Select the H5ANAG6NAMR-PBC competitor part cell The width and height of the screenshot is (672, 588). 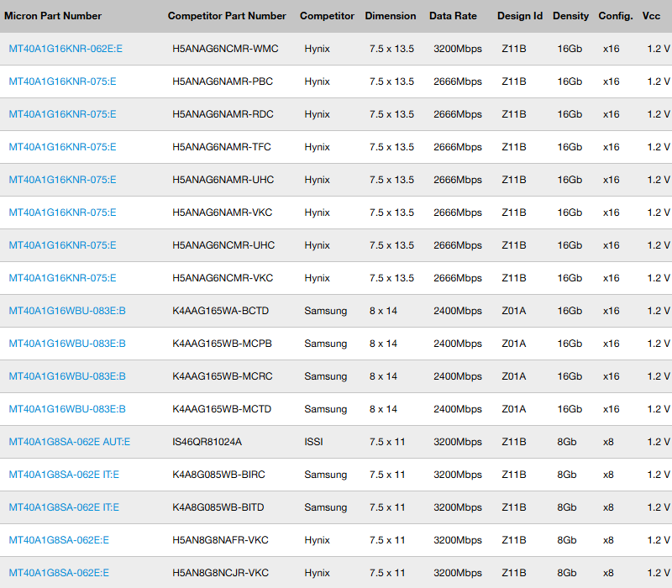tap(223, 81)
